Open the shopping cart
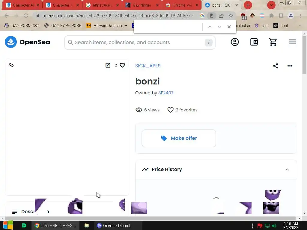The image size is (307, 230). (273, 42)
